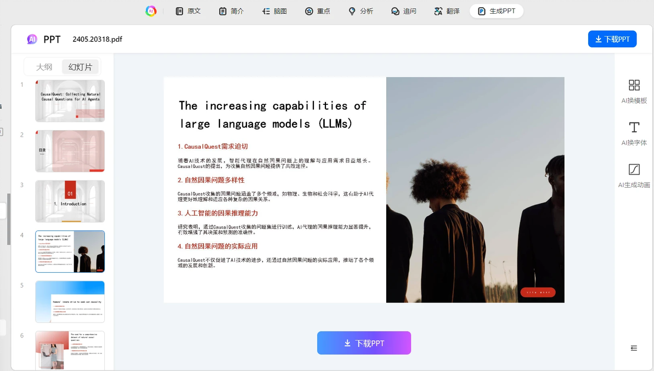This screenshot has height=371, width=654.
Task: Click the gradient 下载PPT button below slide
Action: click(364, 343)
